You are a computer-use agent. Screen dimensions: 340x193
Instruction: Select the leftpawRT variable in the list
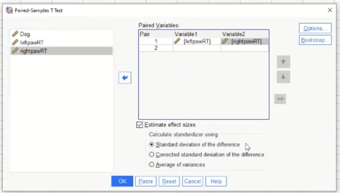pyautogui.click(x=32, y=42)
